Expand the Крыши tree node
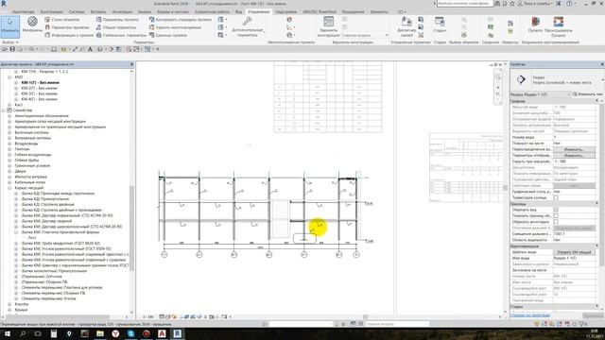Viewport: 605px width, 340px height. click(9, 310)
